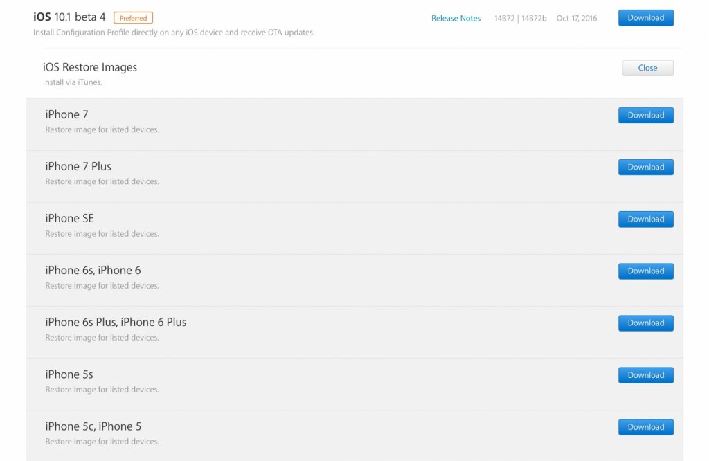The image size is (709, 461).
Task: Select the iPhone SE row title
Action: (69, 218)
